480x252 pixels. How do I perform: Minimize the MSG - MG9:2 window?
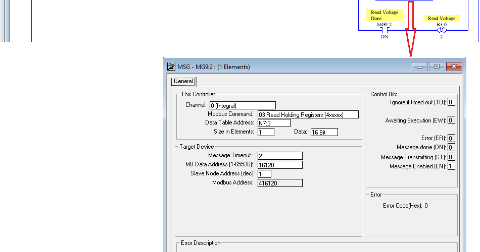[x=419, y=67]
